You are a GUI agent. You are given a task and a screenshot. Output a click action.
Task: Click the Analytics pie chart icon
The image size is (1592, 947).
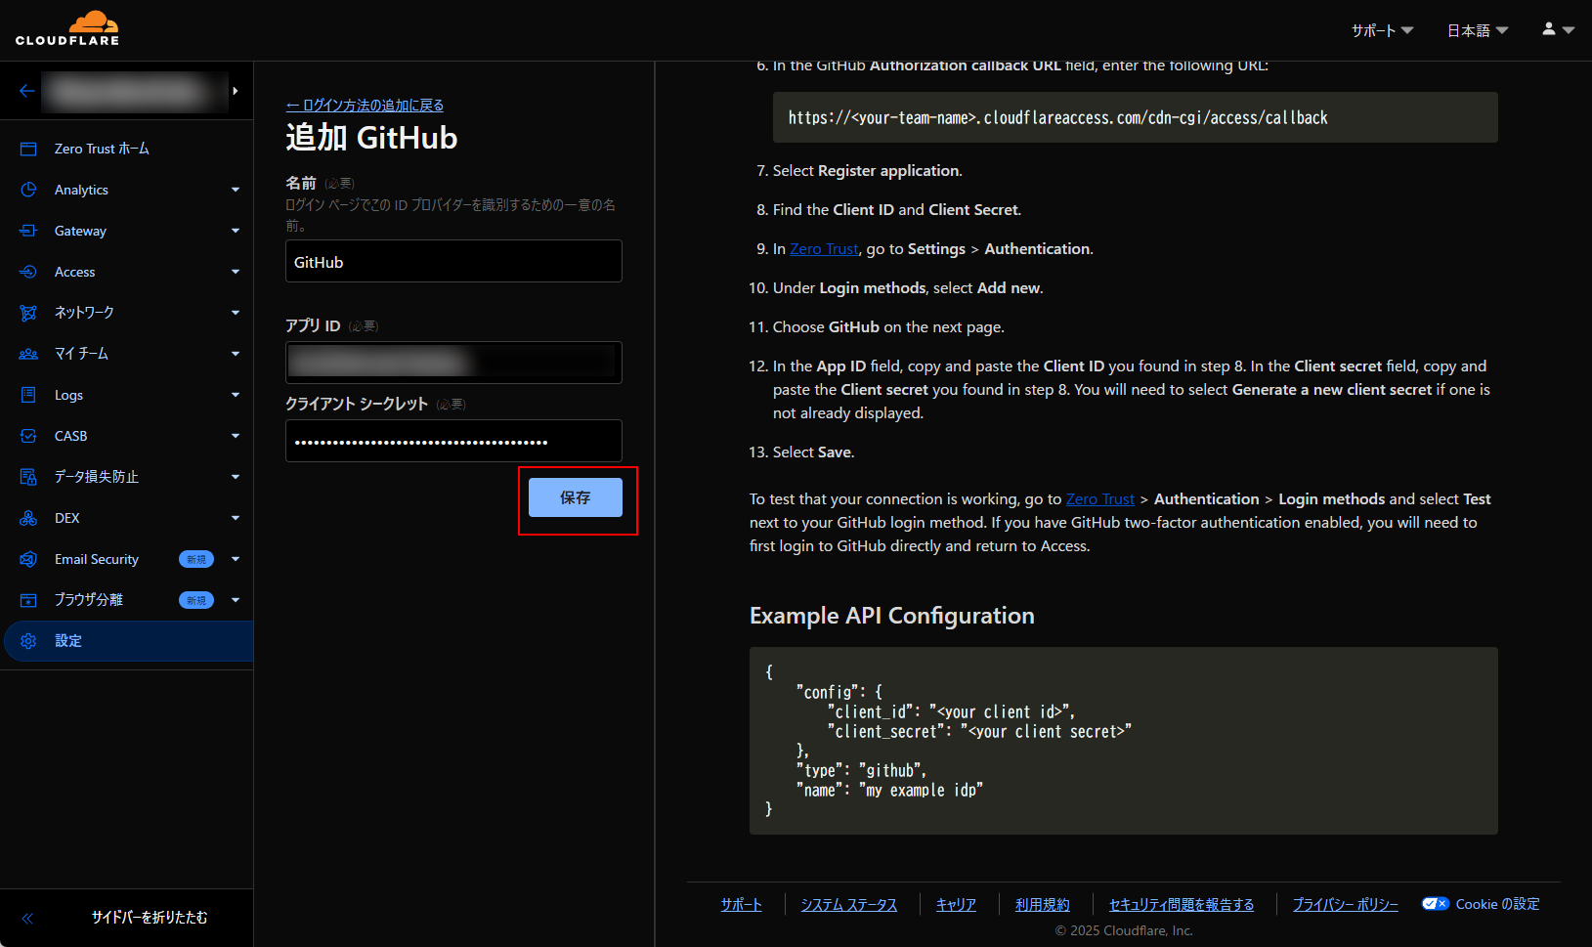(x=28, y=190)
